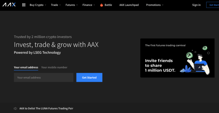219x113 pixels.
Task: Click the Battle flame icon
Action: click(102, 5)
